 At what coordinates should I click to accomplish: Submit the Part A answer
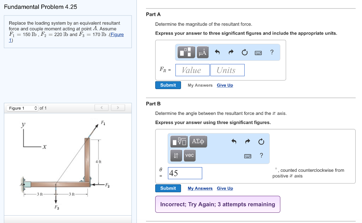[x=168, y=85]
